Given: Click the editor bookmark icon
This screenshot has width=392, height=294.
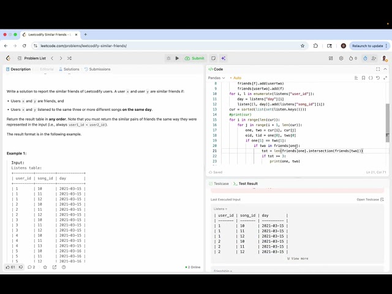Looking at the screenshot, I should tap(363, 78).
